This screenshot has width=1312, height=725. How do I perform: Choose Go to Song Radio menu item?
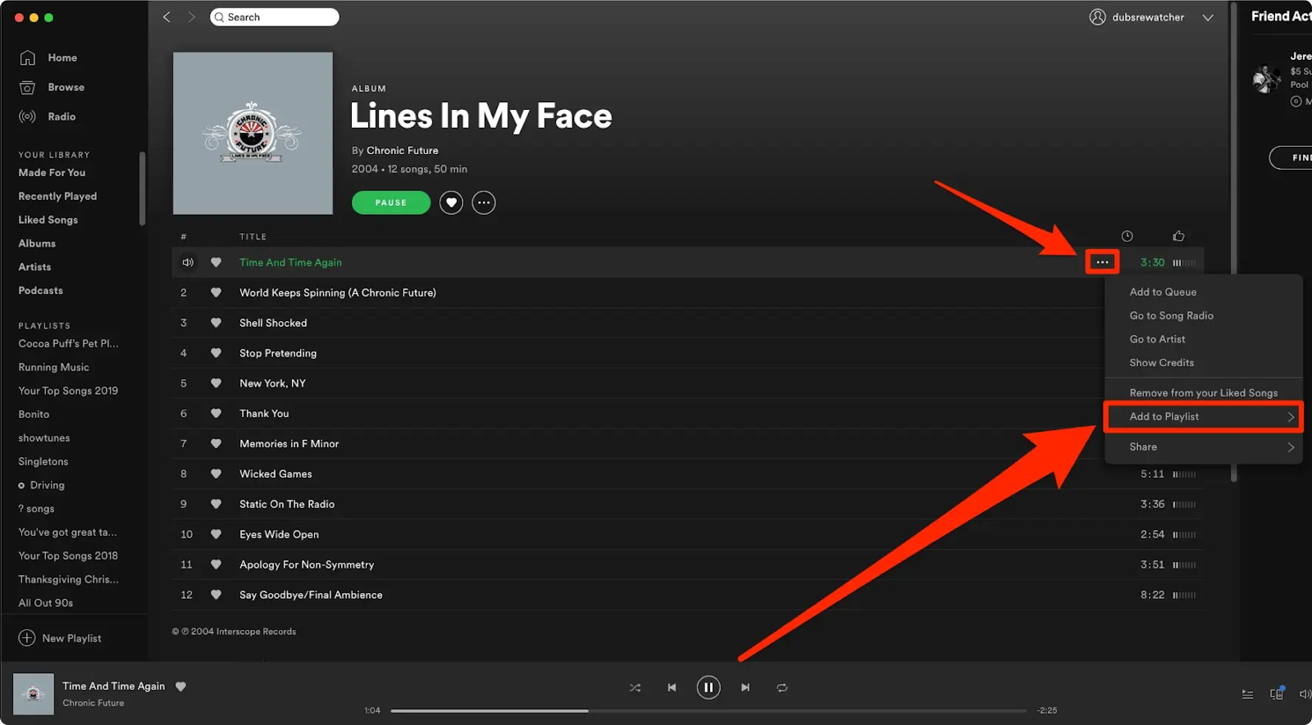coord(1171,315)
